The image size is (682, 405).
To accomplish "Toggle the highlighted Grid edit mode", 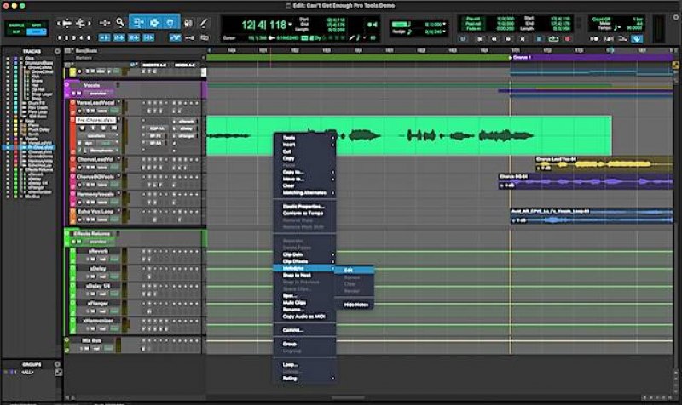I will pos(36,31).
